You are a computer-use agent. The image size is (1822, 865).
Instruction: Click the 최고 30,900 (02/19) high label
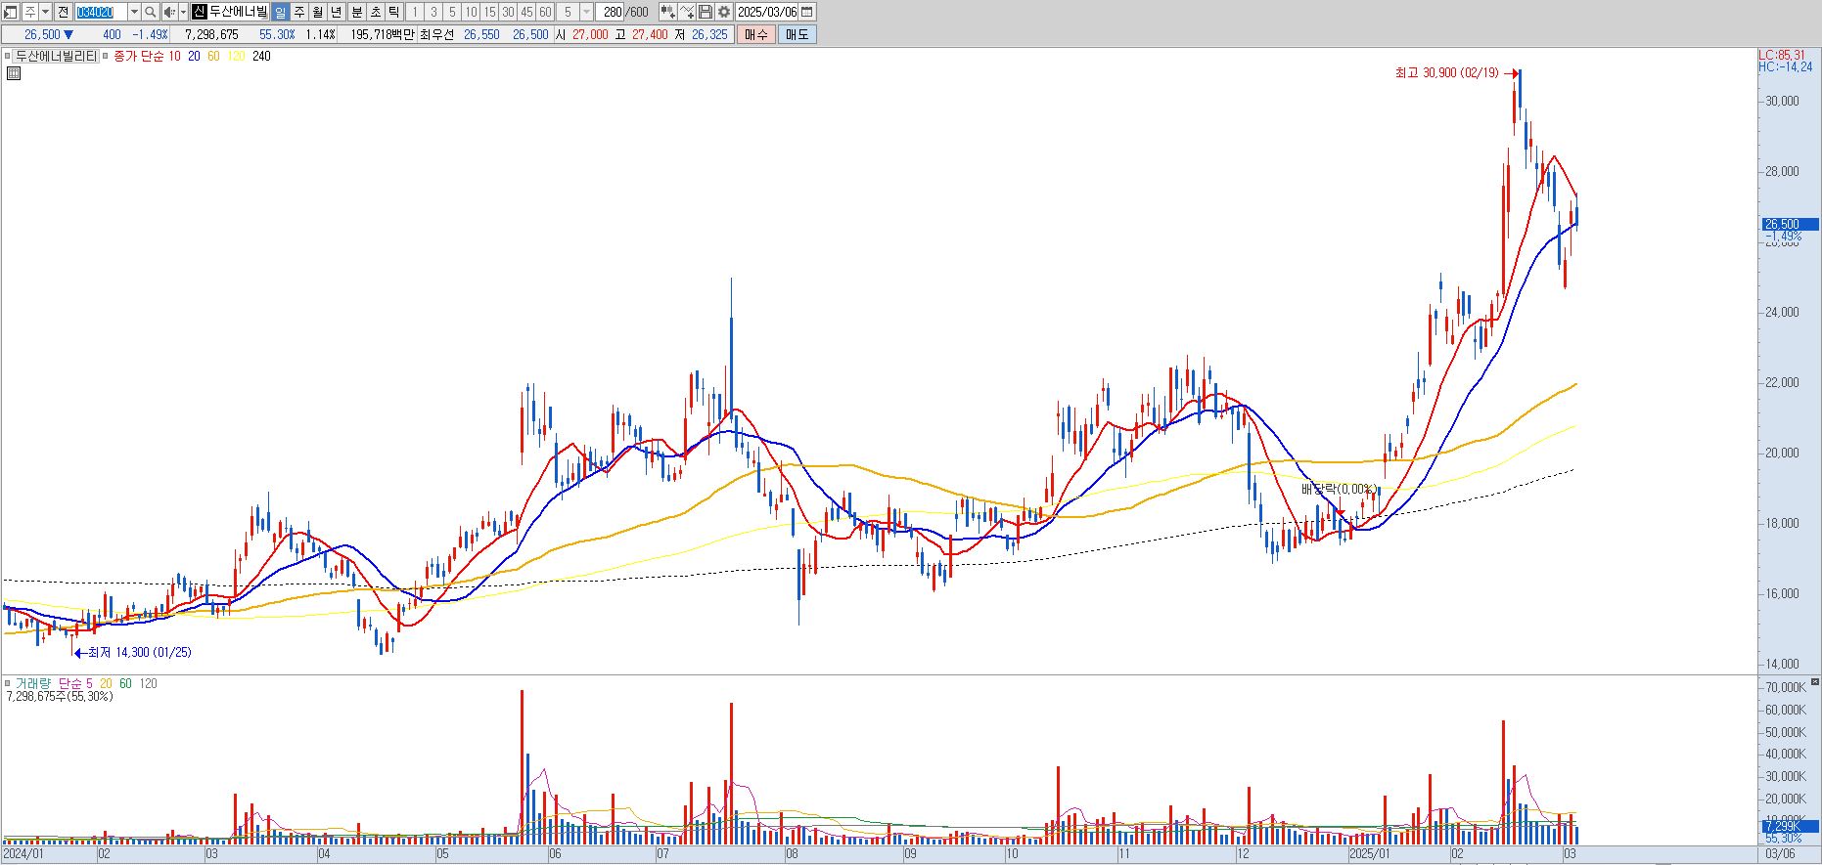[1446, 73]
